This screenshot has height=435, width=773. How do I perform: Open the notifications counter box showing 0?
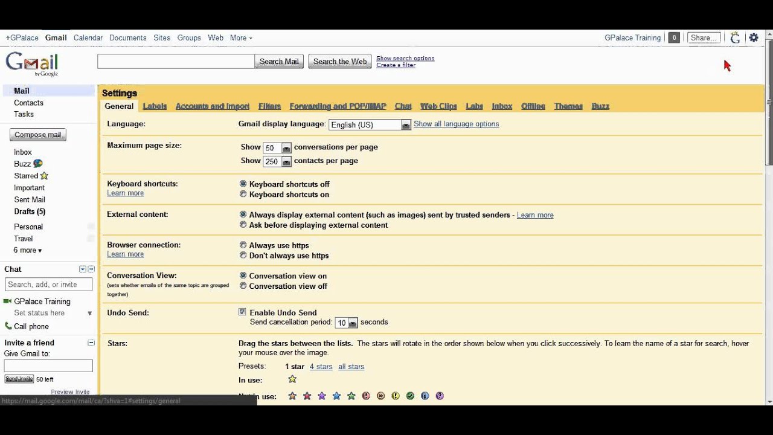tap(674, 37)
